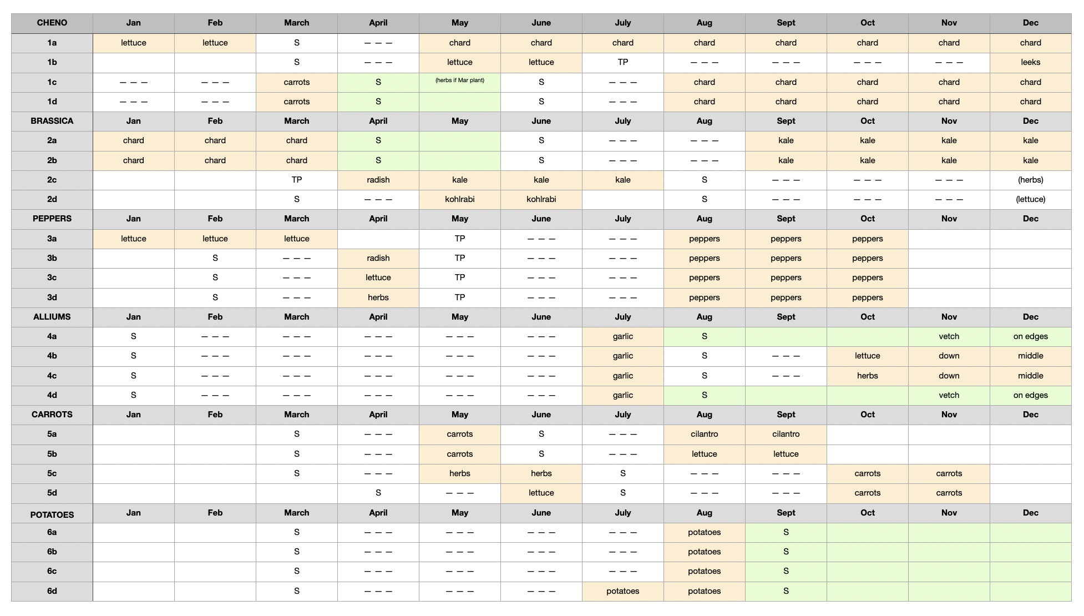Select the BRASSICA section header cell
This screenshot has width=1084, height=616.
(52, 121)
